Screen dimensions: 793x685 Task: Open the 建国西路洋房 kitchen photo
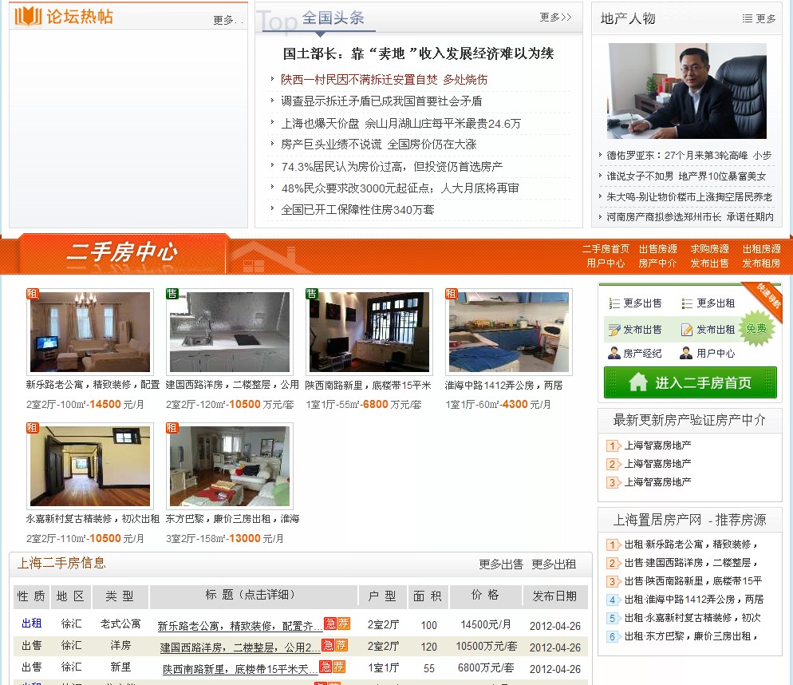(230, 332)
